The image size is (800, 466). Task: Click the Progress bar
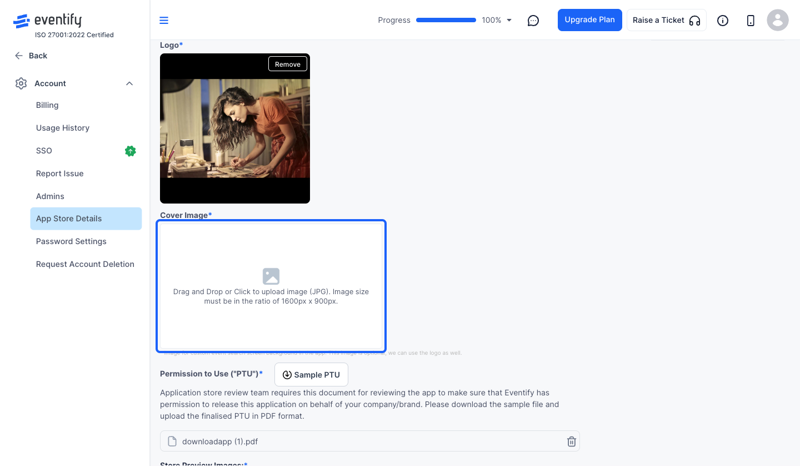[x=446, y=20]
